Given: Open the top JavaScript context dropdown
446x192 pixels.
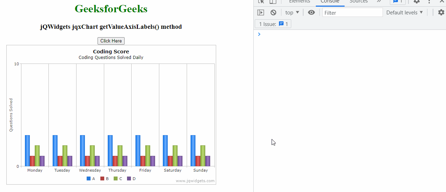Looking at the screenshot, I should (x=292, y=13).
